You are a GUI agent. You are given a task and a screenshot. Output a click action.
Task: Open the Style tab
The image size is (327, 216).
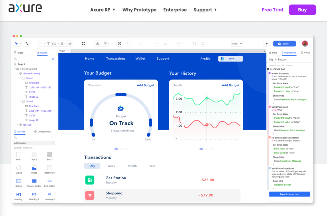coord(273,53)
